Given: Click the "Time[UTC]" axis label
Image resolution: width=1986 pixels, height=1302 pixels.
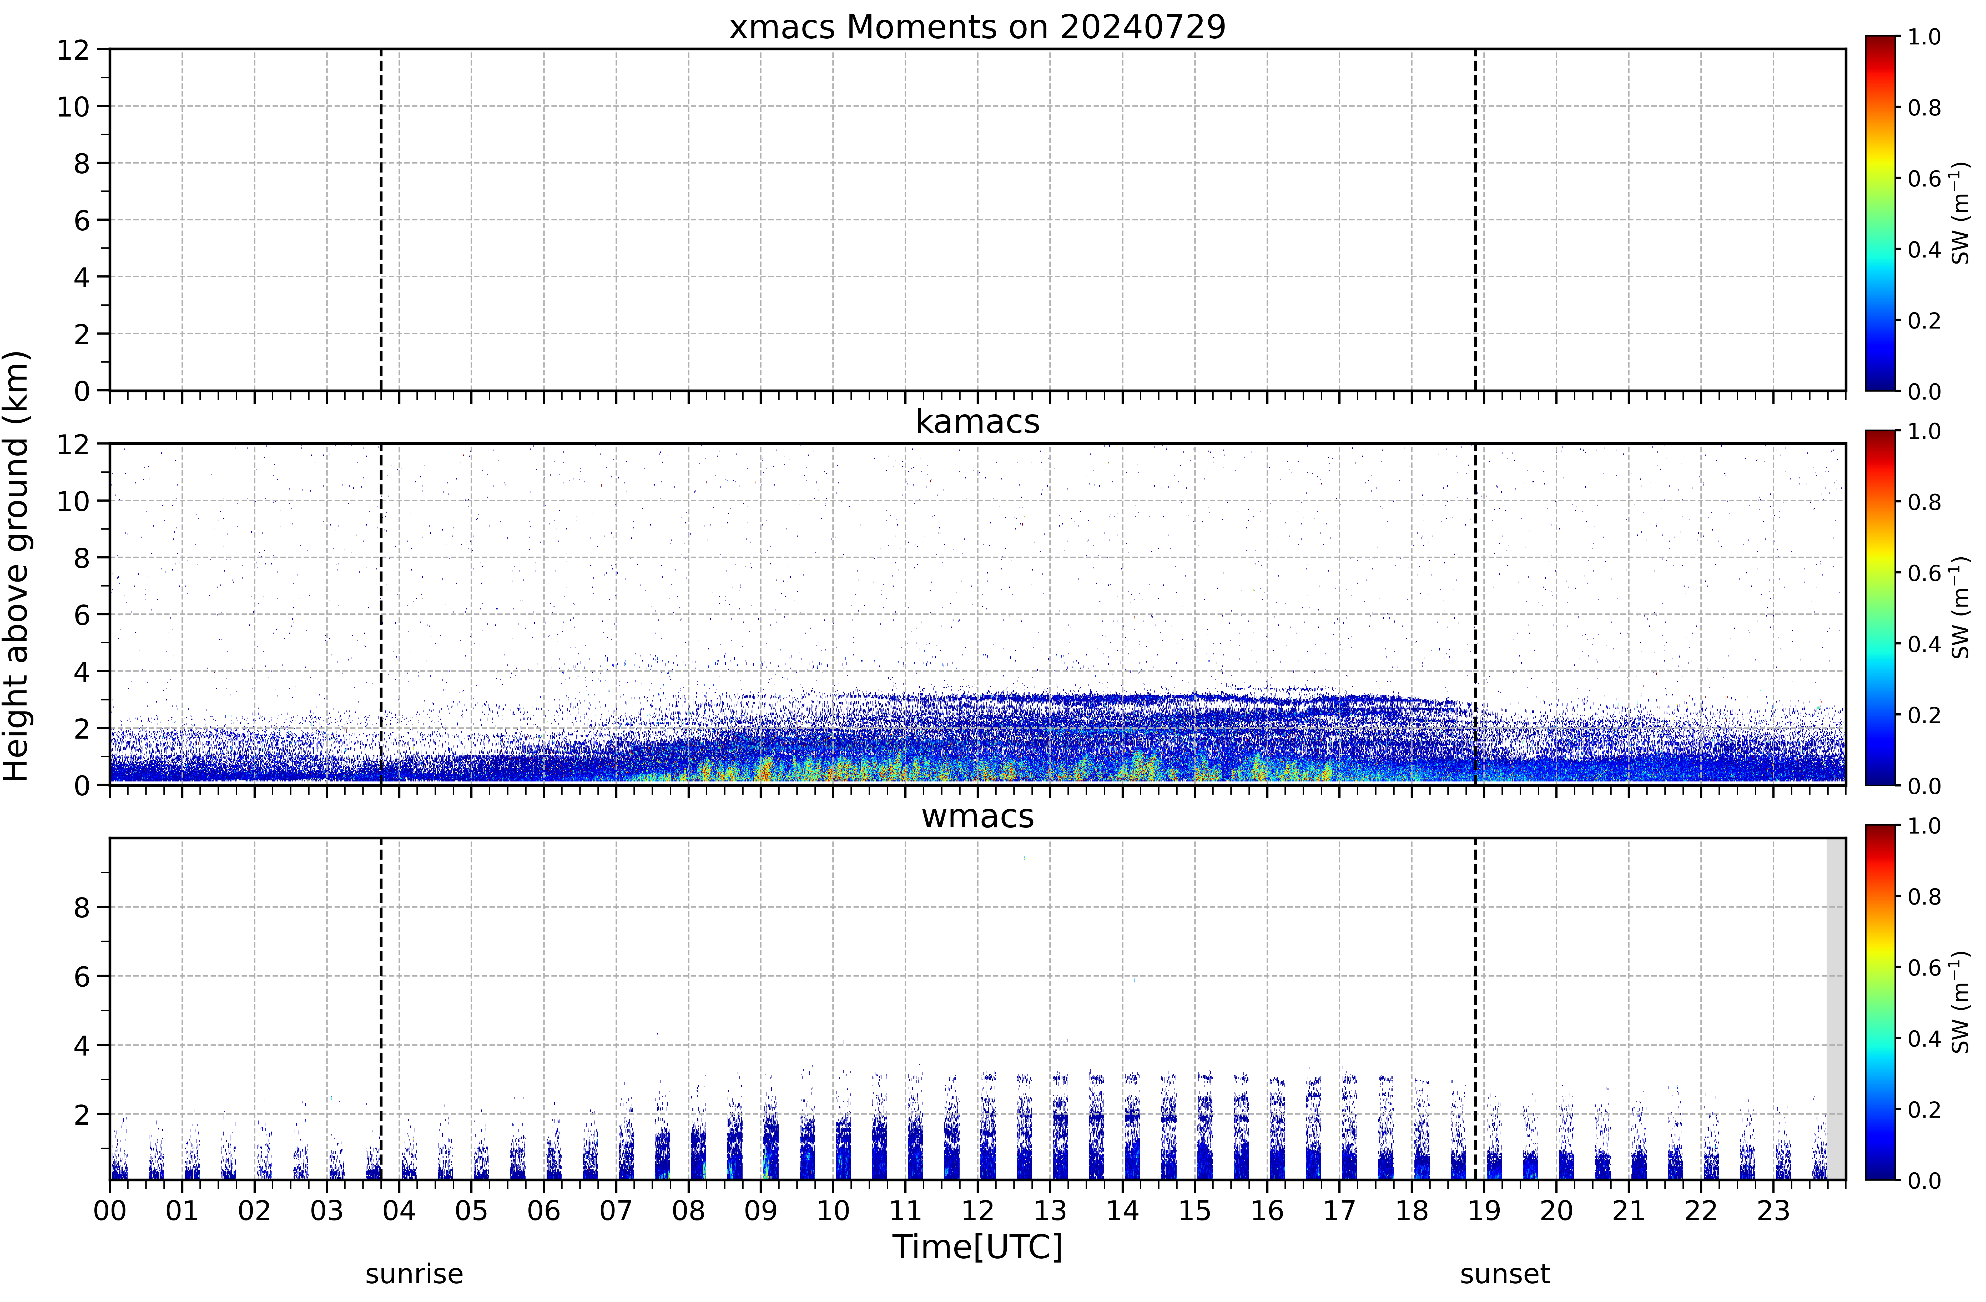Looking at the screenshot, I should click(x=977, y=1247).
